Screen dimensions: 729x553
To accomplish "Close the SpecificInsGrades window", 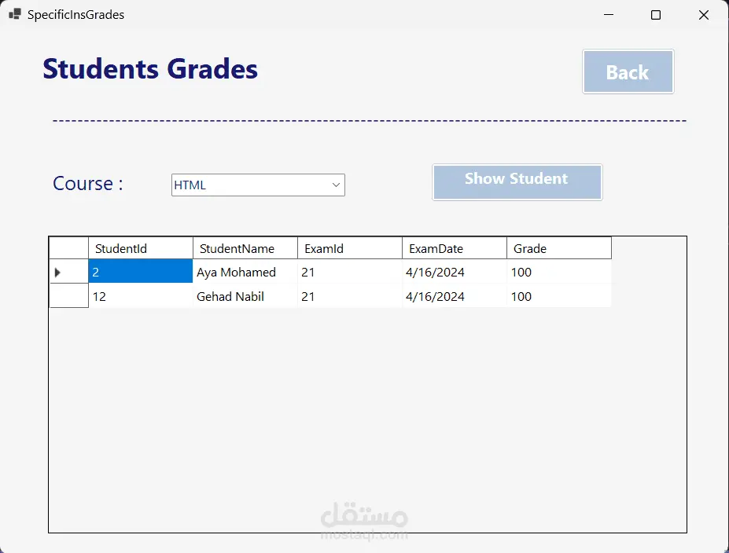I will pos(703,15).
